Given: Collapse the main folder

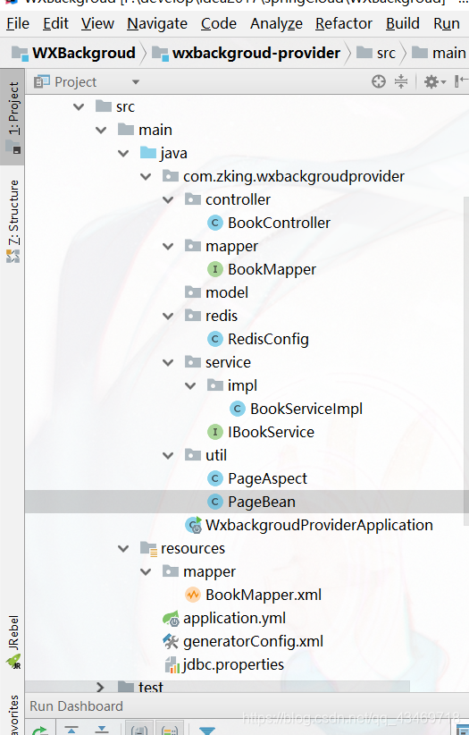Looking at the screenshot, I should click(x=101, y=130).
